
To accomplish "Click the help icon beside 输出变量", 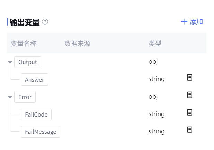I will tap(45, 22).
